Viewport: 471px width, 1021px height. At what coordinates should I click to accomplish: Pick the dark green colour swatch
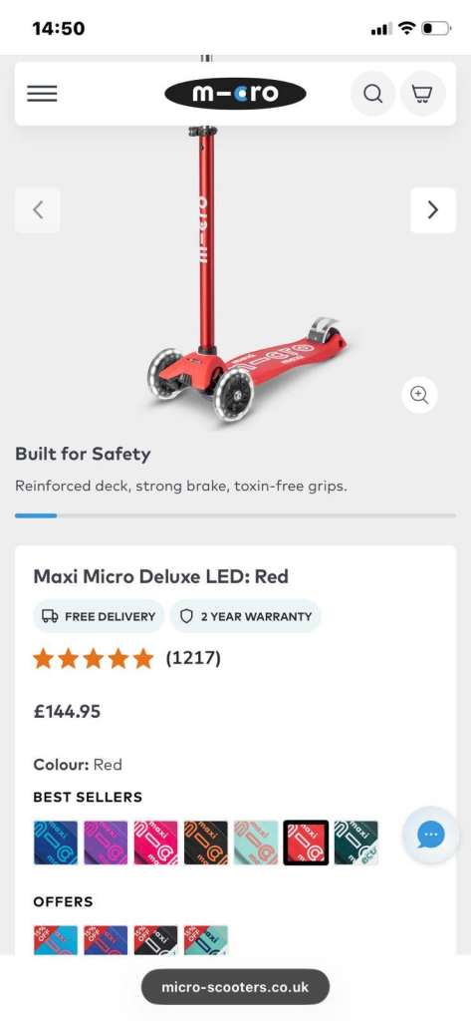pos(355,843)
